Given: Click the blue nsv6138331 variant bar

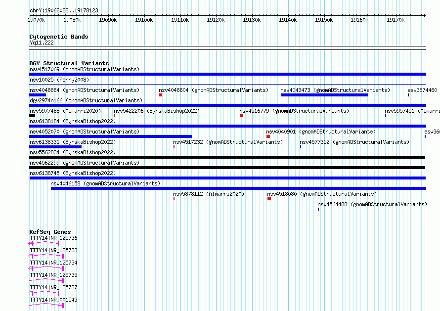Looking at the screenshot, I should click(55, 147).
